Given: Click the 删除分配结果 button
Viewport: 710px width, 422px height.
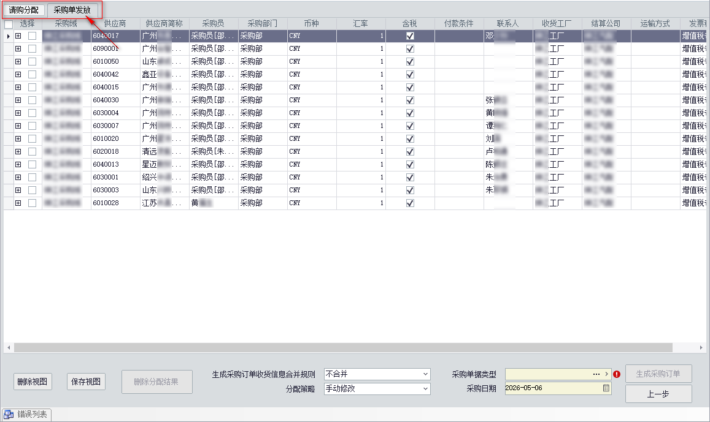Looking at the screenshot, I should [156, 382].
